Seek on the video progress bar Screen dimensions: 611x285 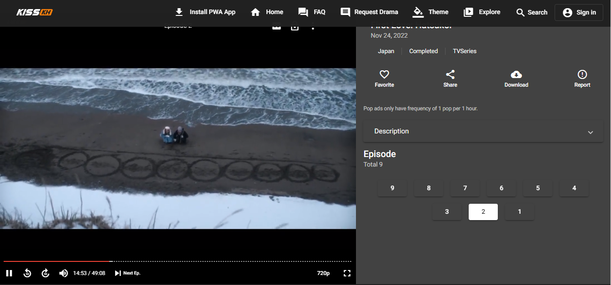(x=177, y=261)
